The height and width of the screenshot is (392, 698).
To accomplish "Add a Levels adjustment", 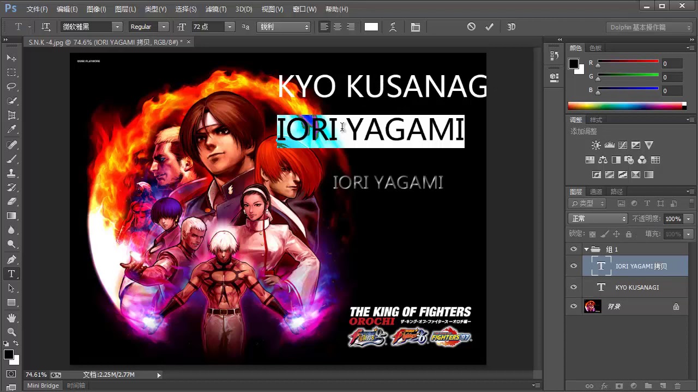I will (610, 145).
